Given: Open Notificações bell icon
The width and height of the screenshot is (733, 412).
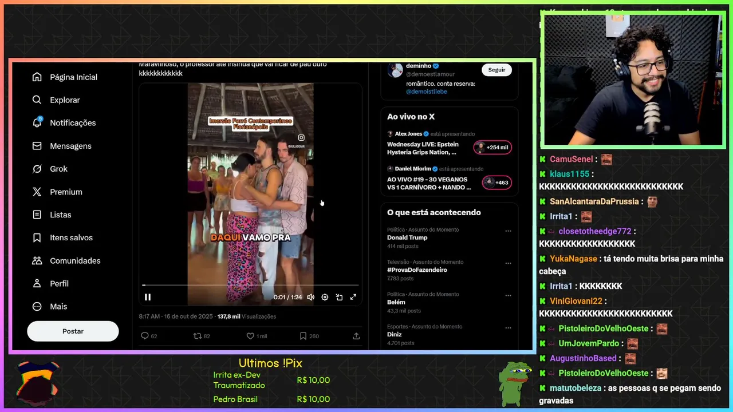Looking at the screenshot, I should pyautogui.click(x=37, y=122).
